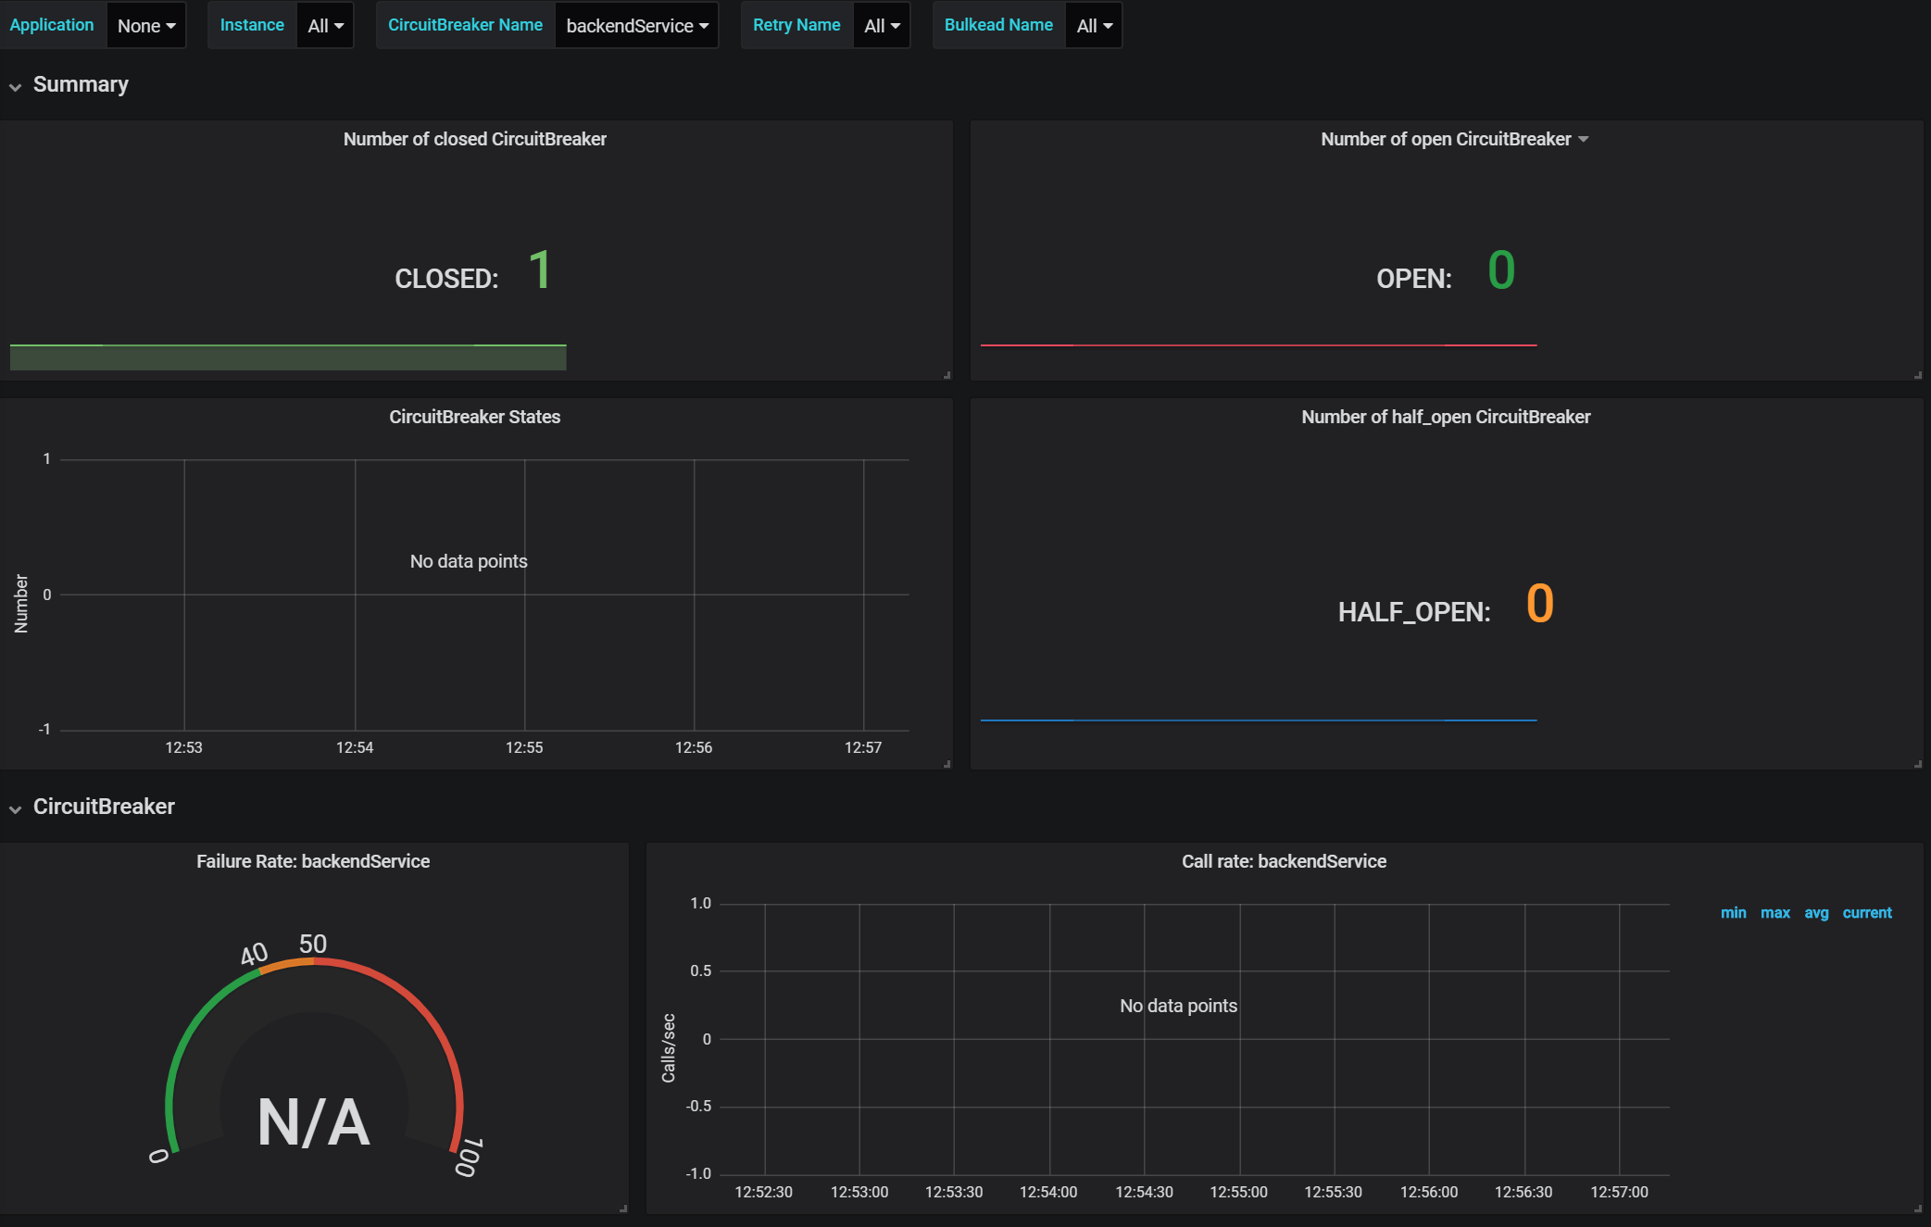Click the Failure Rate: backendService panel title

313,861
